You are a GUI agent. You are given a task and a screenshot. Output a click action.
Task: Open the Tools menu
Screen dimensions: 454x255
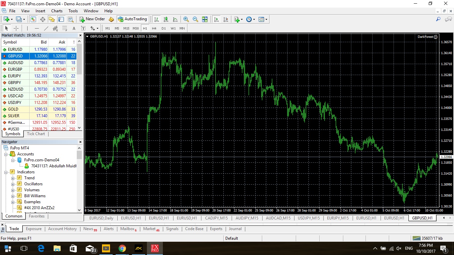click(x=73, y=11)
